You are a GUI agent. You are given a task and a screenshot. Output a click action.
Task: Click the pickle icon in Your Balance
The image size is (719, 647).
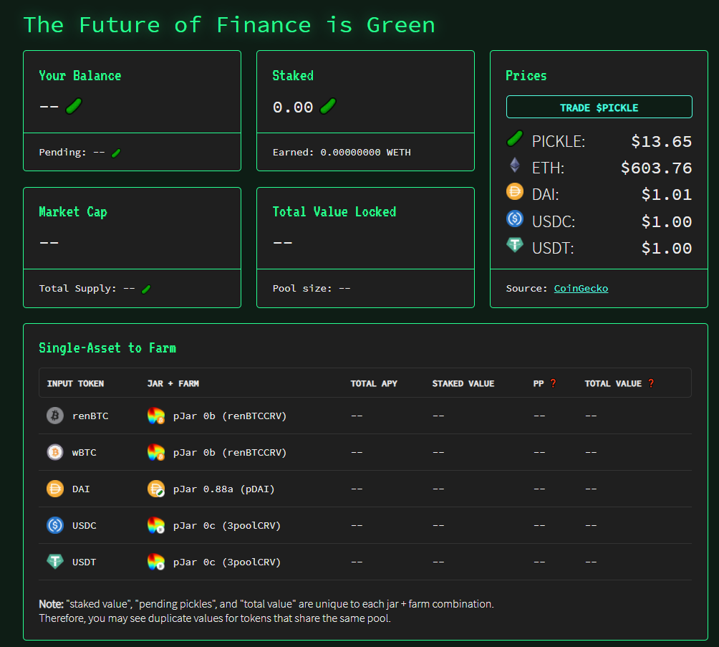[x=74, y=106]
